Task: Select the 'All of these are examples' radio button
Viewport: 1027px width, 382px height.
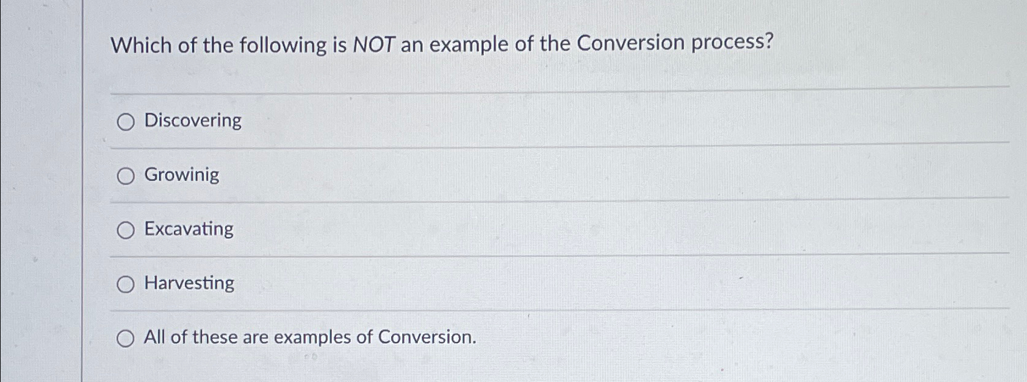Action: (x=126, y=339)
